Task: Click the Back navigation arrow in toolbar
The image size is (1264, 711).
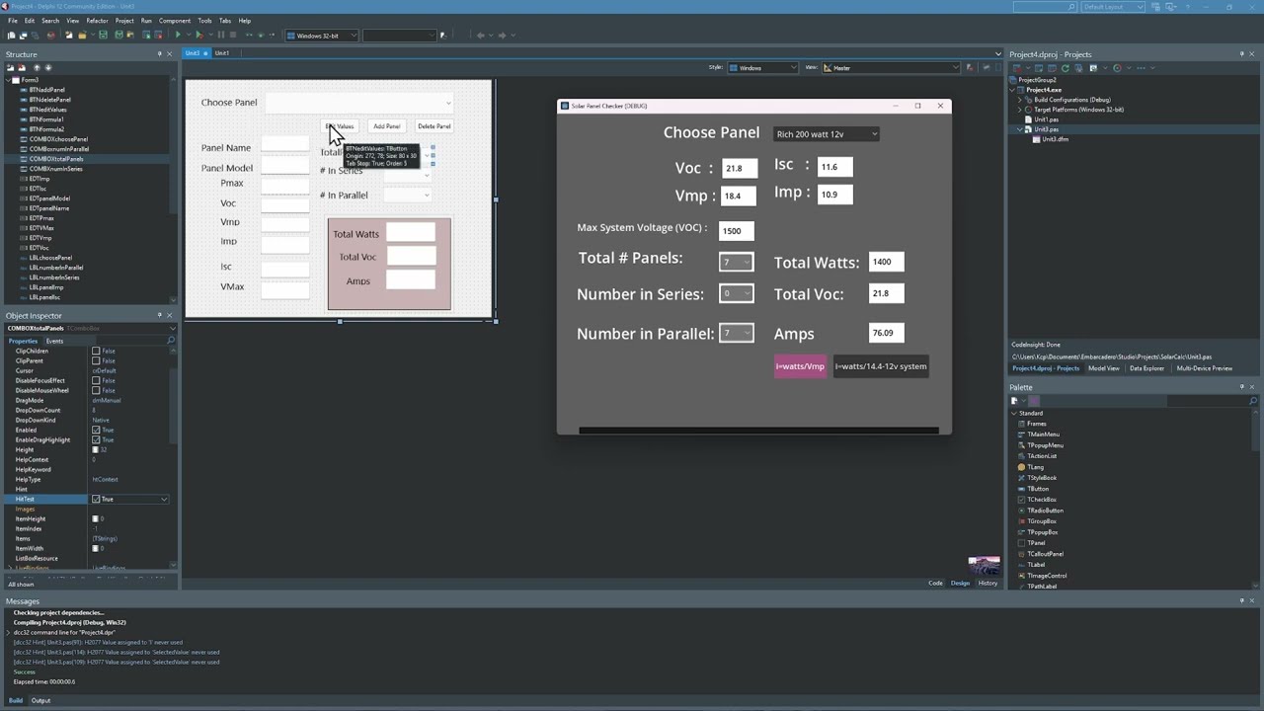Action: [x=480, y=36]
